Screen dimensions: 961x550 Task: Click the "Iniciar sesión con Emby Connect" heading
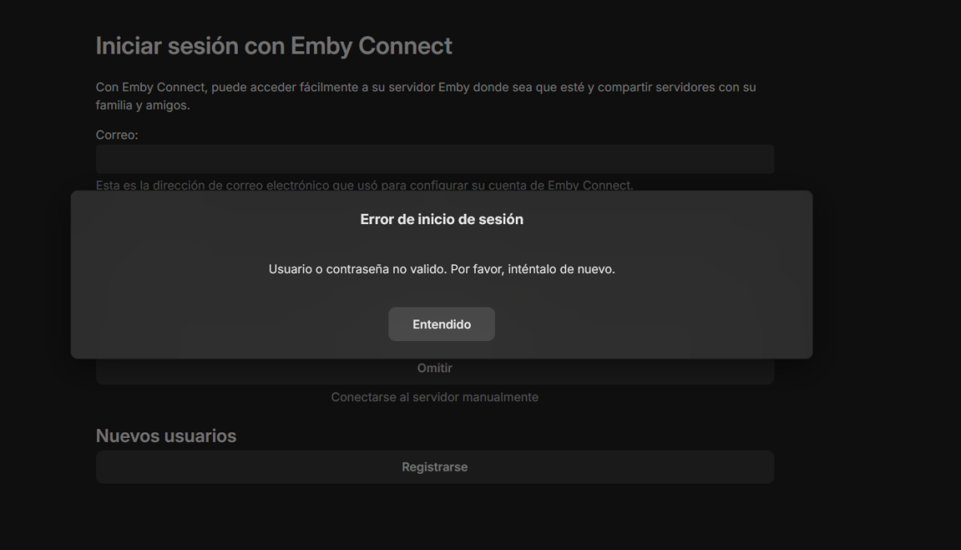pos(274,46)
